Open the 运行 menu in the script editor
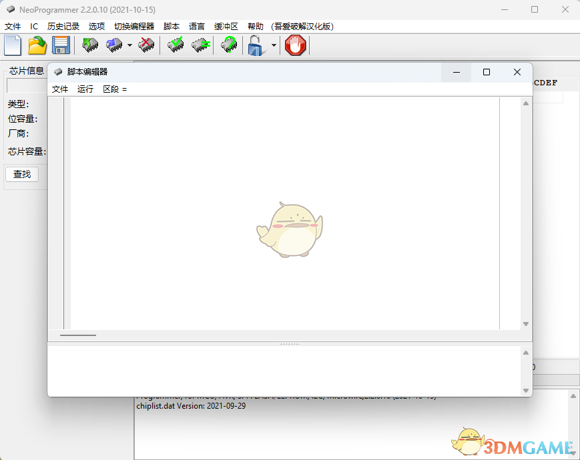Screen dimensions: 580x460 click(x=84, y=89)
